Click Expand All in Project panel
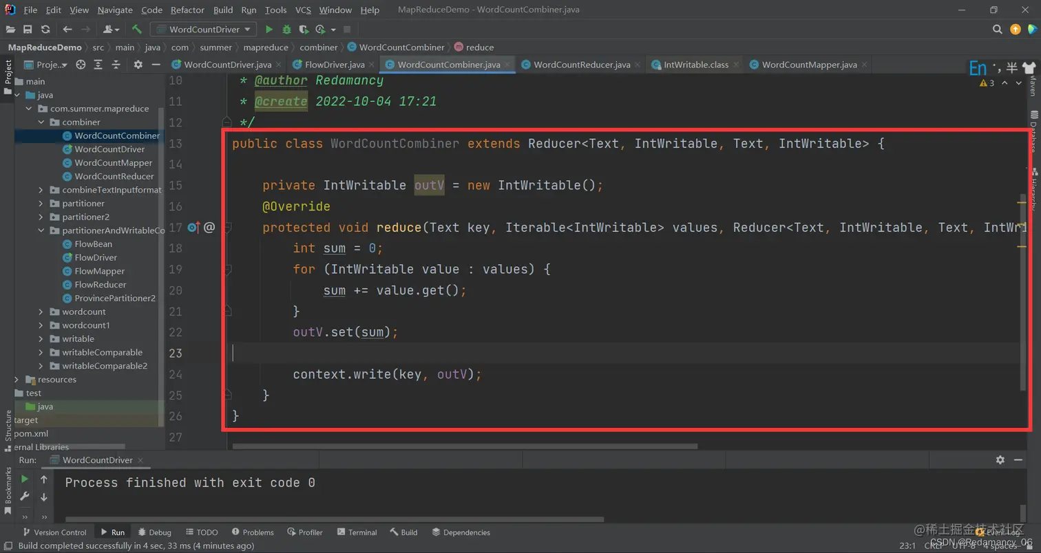Viewport: 1041px width, 553px height. coord(98,65)
